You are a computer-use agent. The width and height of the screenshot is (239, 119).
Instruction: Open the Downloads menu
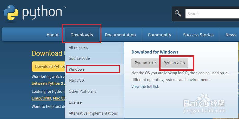82,35
